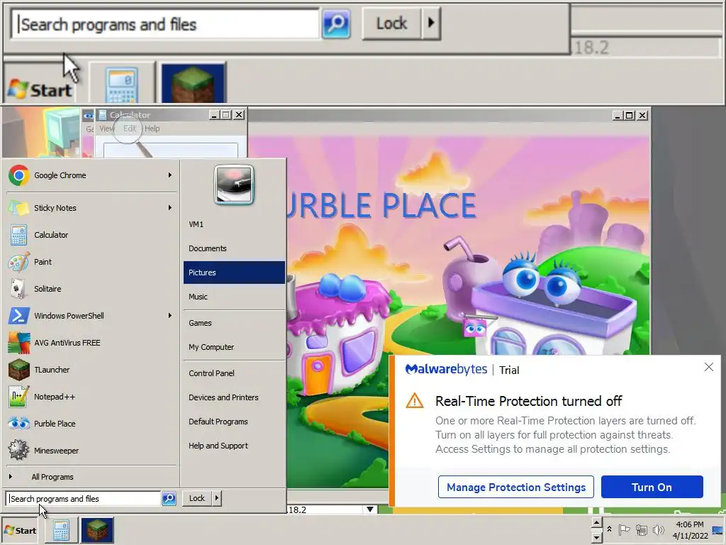The image size is (726, 545).
Task: Open the VM1 user folder
Action: (234, 224)
